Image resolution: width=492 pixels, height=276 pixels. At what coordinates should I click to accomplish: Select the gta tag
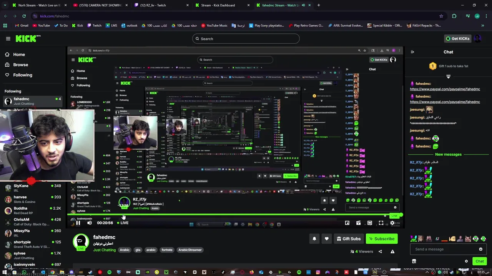[x=138, y=250]
